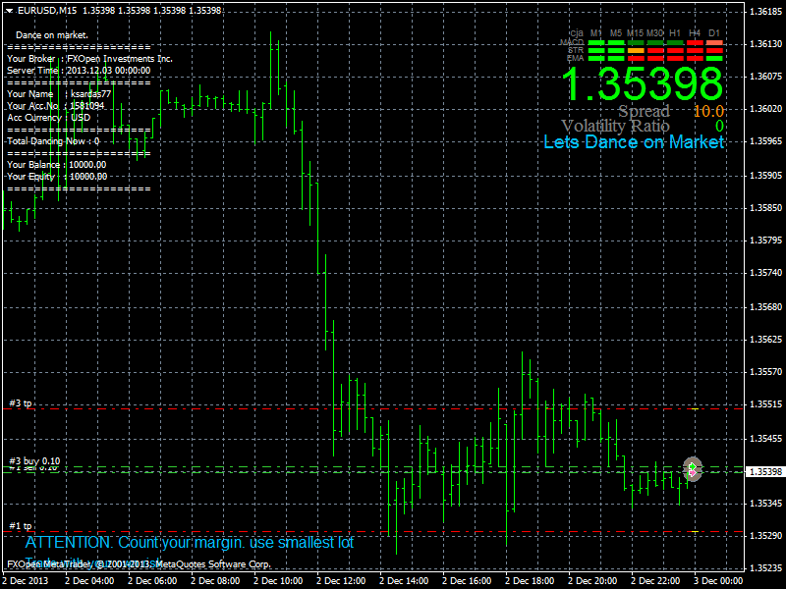
Task: Click the STR signal bar under M5
Action: click(x=616, y=51)
